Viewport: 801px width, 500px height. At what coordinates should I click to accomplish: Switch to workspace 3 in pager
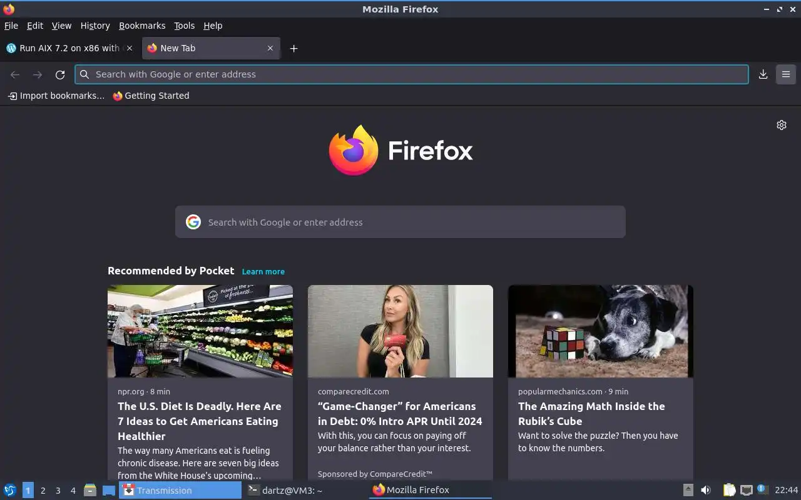(x=58, y=491)
